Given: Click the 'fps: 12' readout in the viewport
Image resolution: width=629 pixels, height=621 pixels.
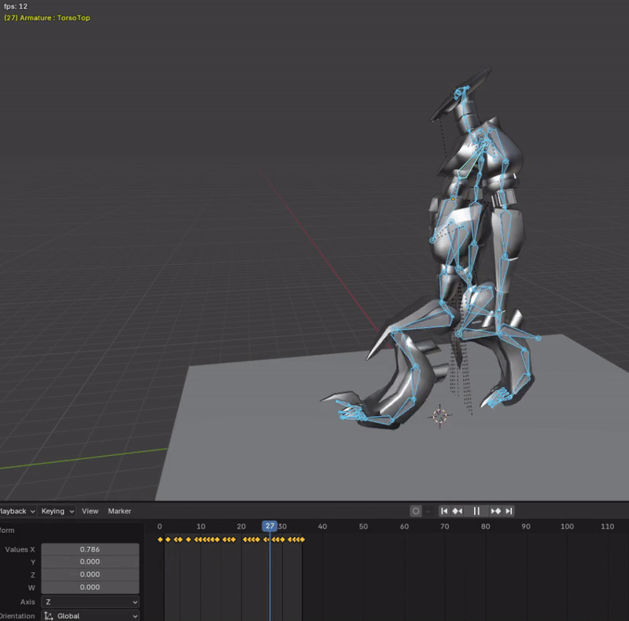Looking at the screenshot, I should [x=16, y=6].
